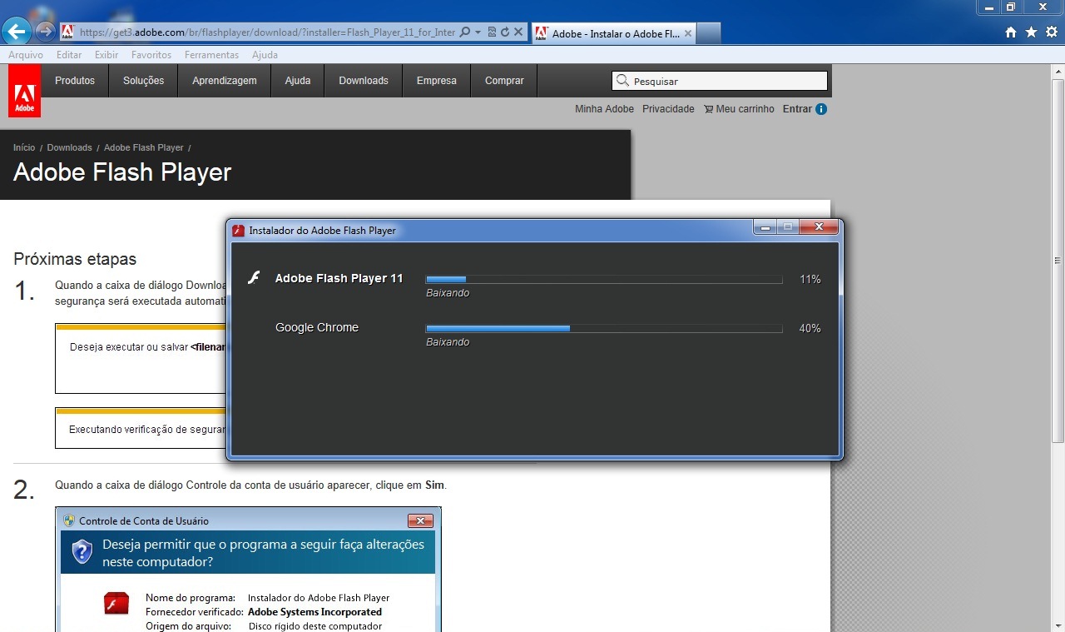Viewport: 1065px width, 632px height.
Task: Open Favorites star icon
Action: click(1031, 32)
